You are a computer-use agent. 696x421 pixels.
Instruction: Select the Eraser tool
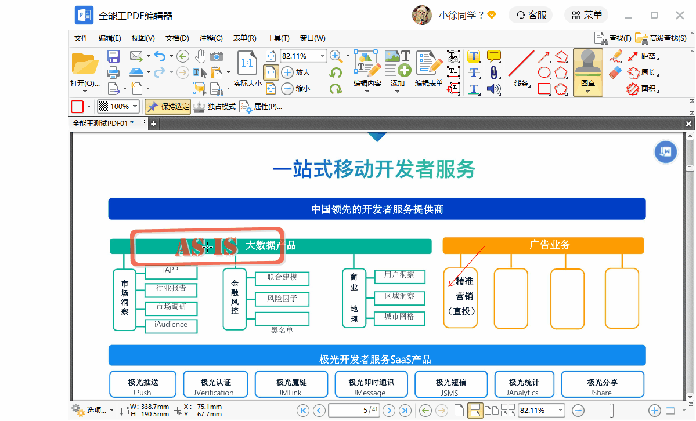tap(616, 72)
